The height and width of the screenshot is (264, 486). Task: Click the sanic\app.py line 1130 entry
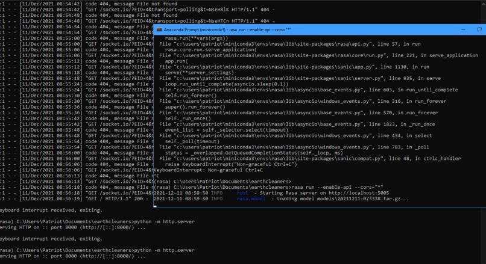pyautogui.click(x=294, y=67)
